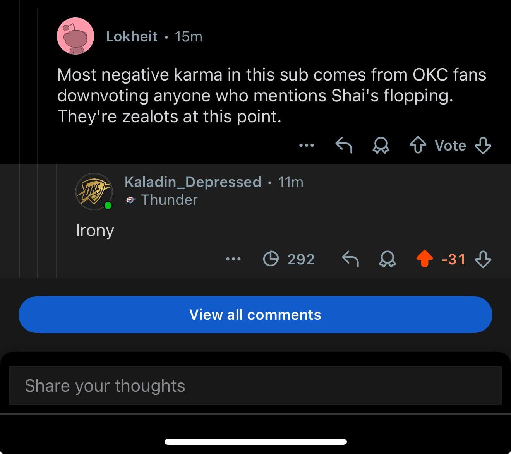Reply to Lokheit's comment
The image size is (511, 454).
(344, 146)
